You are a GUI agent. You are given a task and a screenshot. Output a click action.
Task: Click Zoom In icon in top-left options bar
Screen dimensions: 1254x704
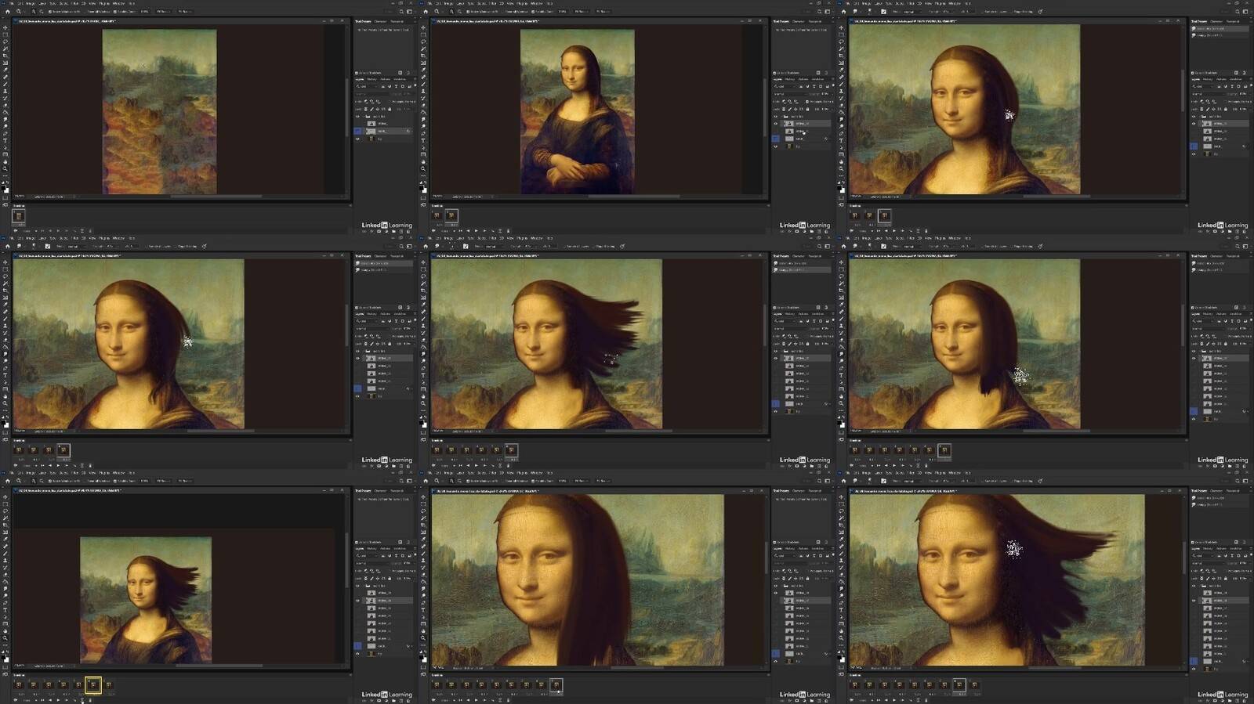click(x=34, y=12)
